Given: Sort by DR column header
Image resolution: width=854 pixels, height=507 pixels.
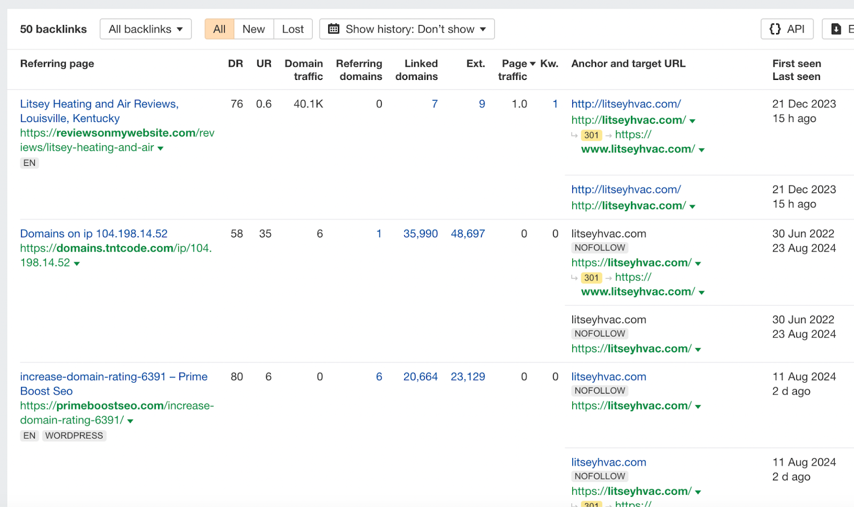Looking at the screenshot, I should [x=235, y=63].
